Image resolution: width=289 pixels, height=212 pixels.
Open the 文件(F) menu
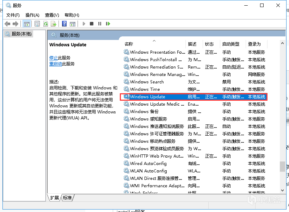13,15
